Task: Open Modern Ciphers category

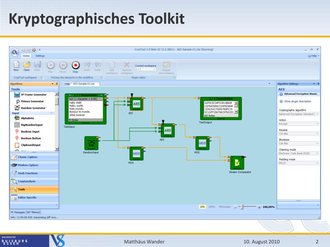Action: pyautogui.click(x=34, y=165)
